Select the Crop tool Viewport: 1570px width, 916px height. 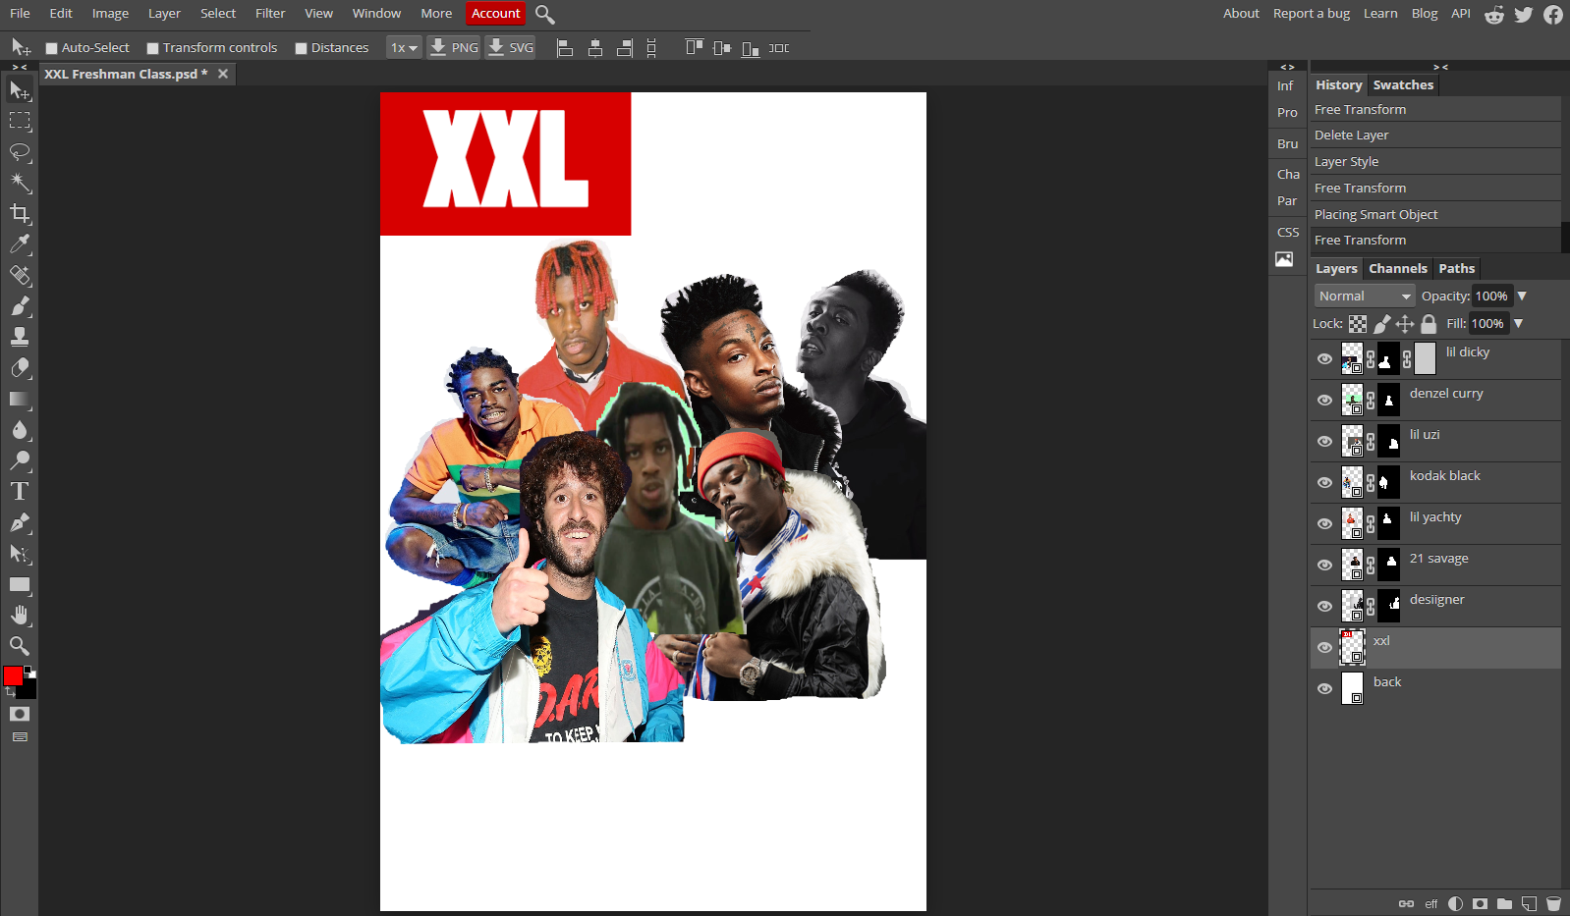20,213
